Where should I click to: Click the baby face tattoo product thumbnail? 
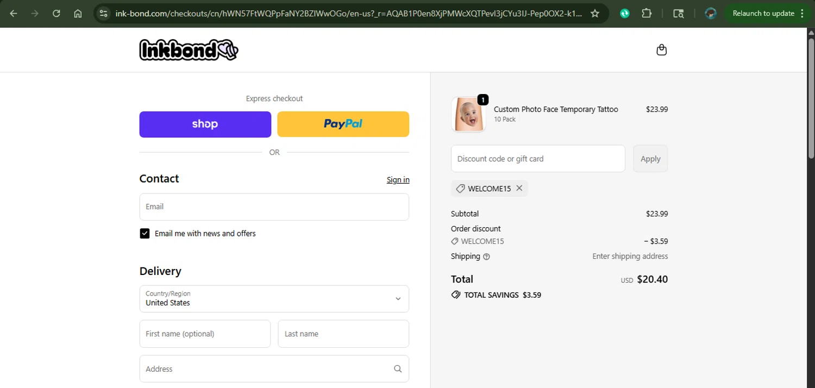coord(468,115)
